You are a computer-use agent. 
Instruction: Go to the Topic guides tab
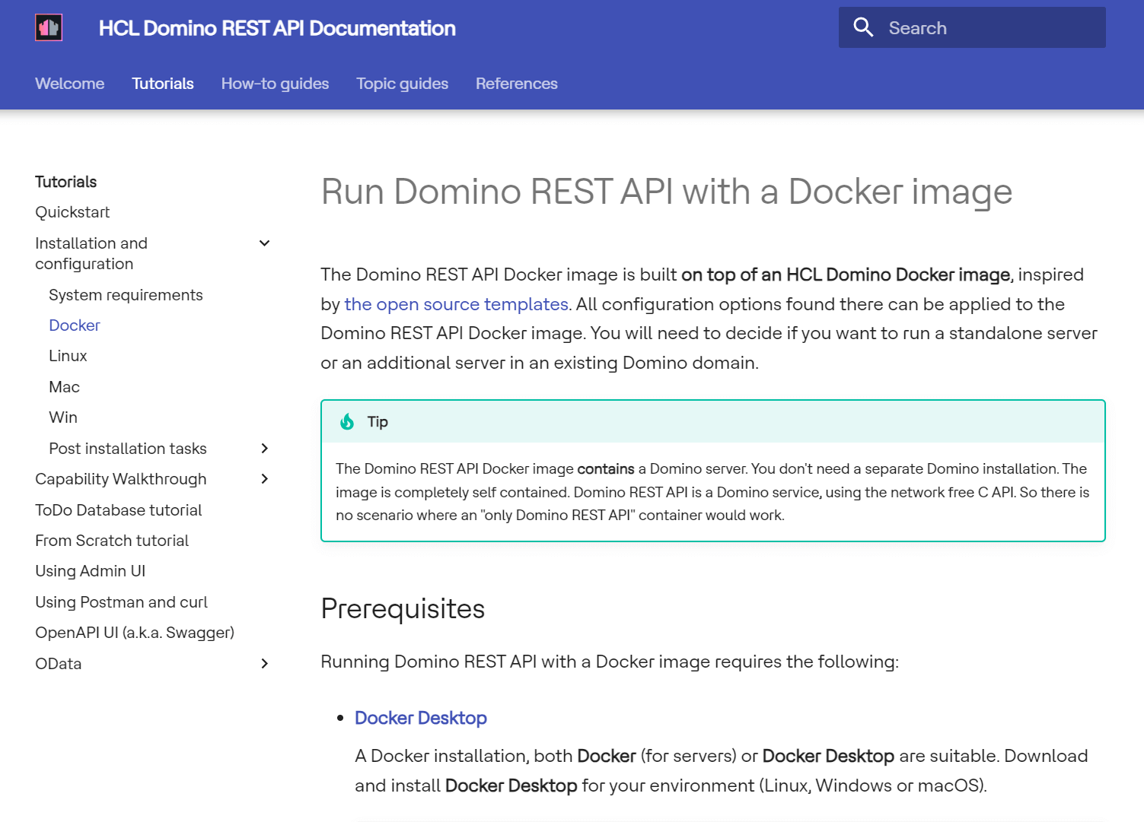[402, 84]
